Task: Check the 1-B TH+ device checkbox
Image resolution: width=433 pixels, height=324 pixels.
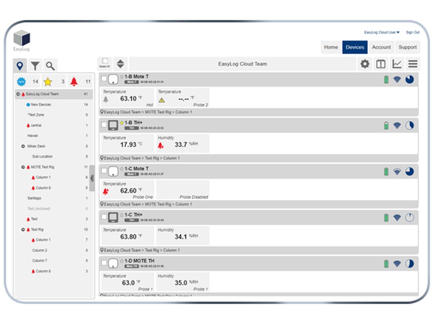Action: click(x=104, y=124)
